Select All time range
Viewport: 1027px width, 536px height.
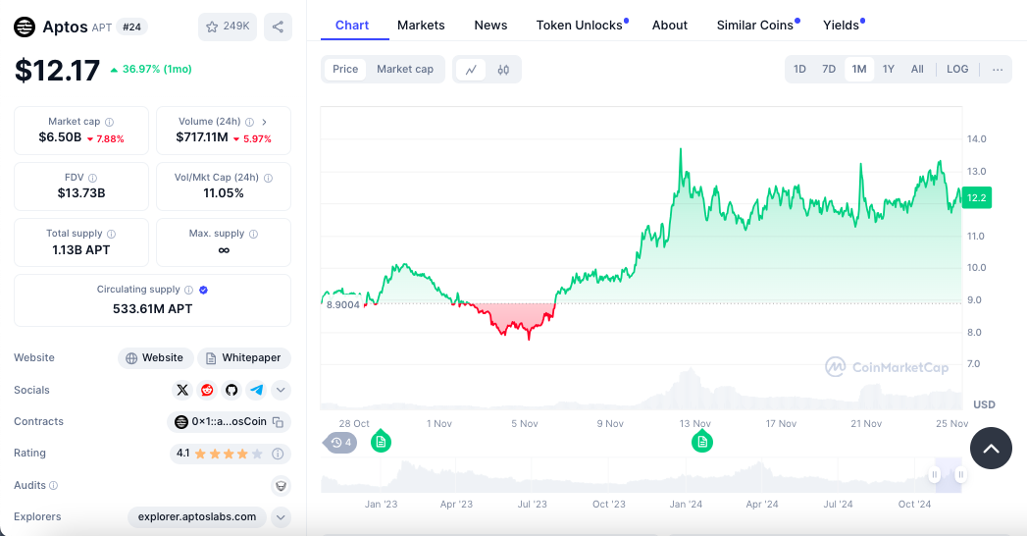[x=917, y=70]
